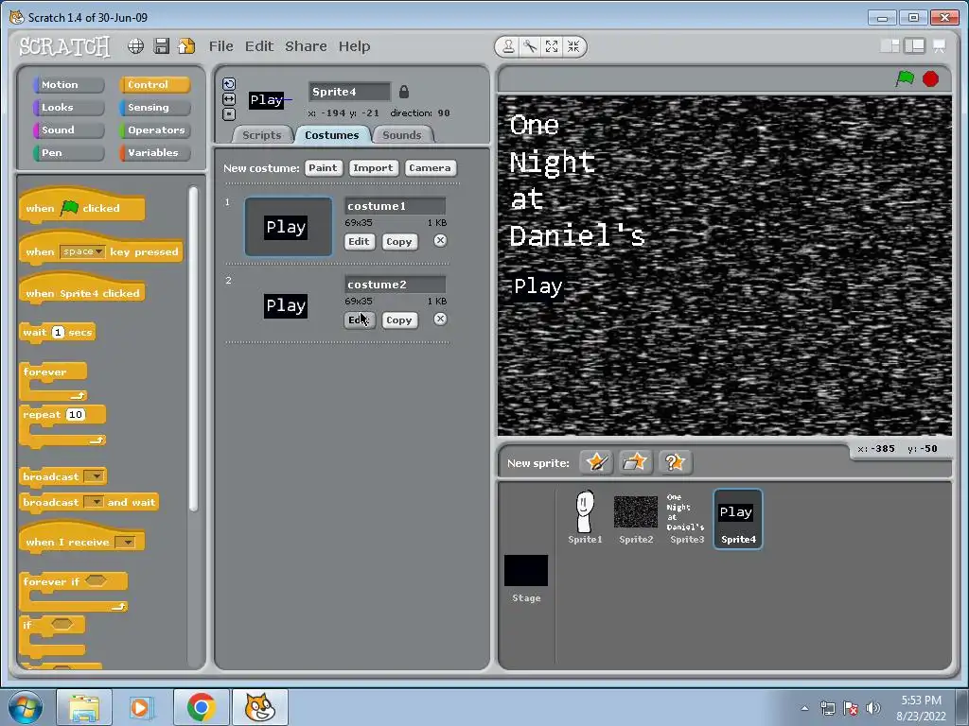Viewport: 969px width, 726px height.
Task: Set rotation style to left-right flip
Action: [229, 98]
